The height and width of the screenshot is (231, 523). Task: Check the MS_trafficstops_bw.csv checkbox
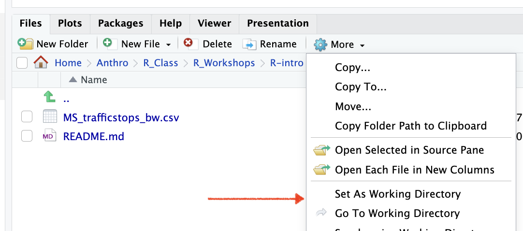(x=27, y=117)
